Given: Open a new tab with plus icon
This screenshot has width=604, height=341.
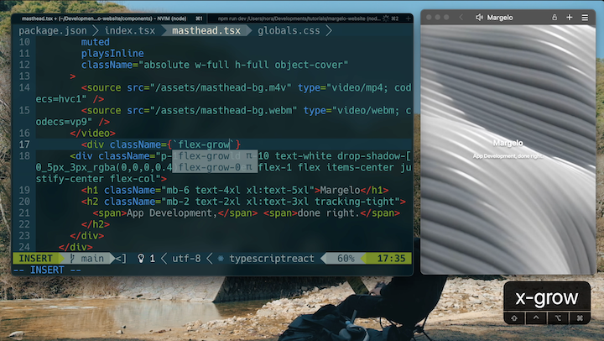Looking at the screenshot, I should point(570,17).
